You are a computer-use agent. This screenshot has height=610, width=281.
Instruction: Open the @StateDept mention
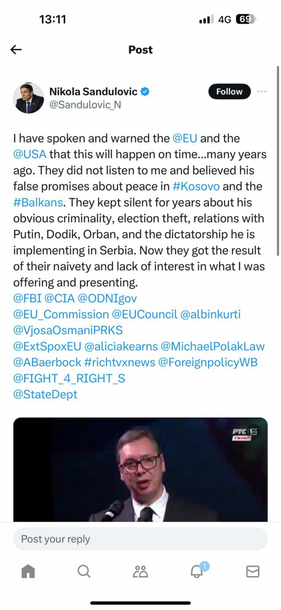coord(45,394)
